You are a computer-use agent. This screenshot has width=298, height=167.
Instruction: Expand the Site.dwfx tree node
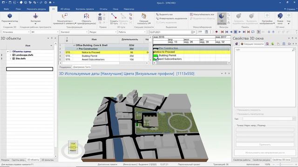(x=10, y=58)
